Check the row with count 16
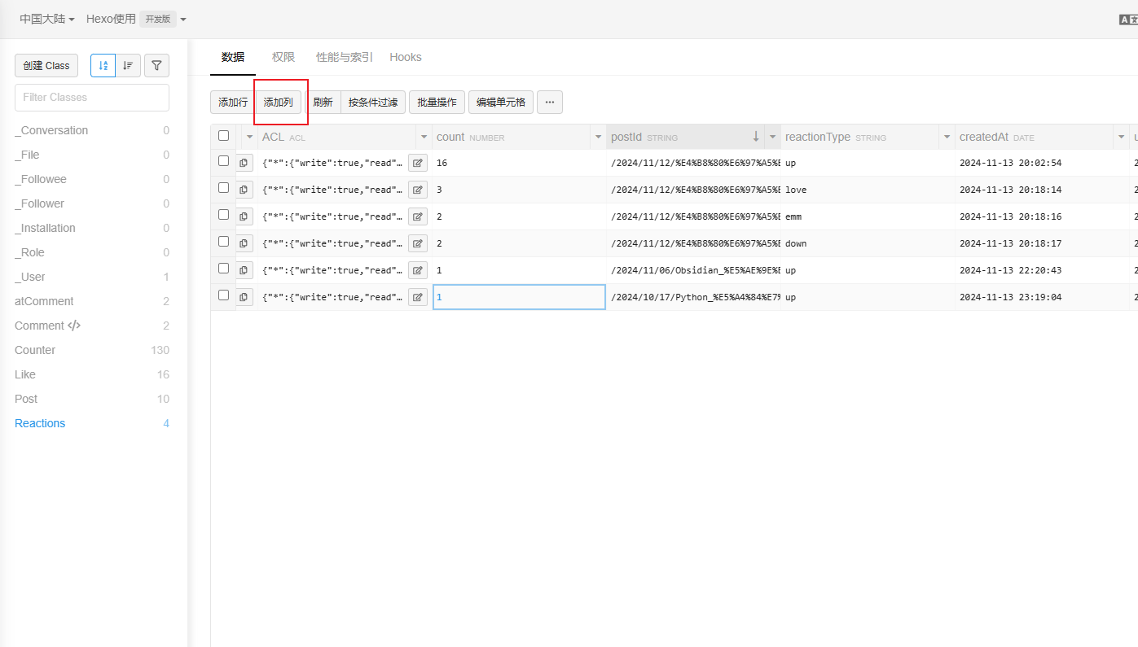Viewport: 1138px width, 647px height. pyautogui.click(x=223, y=161)
